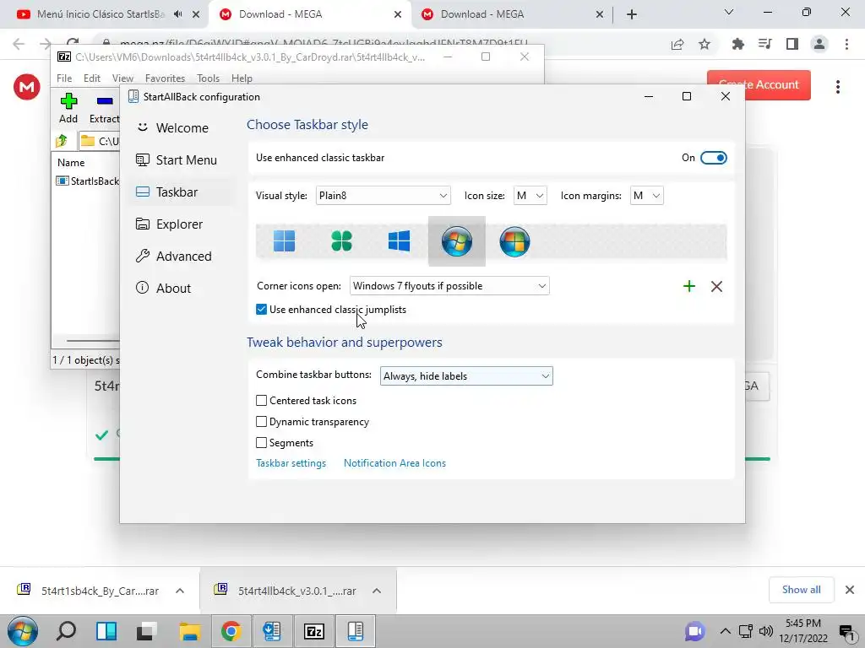This screenshot has width=865, height=648.
Task: Open a new Chrome tab
Action: click(632, 14)
